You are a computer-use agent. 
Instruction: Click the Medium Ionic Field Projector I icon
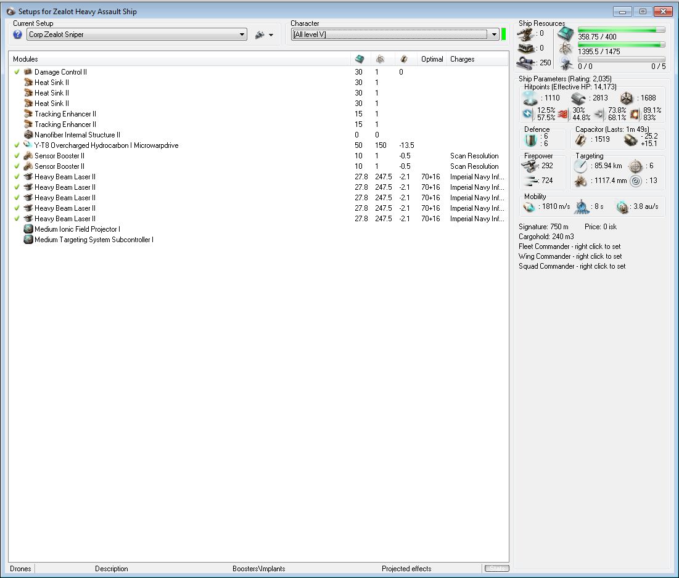pyautogui.click(x=28, y=229)
